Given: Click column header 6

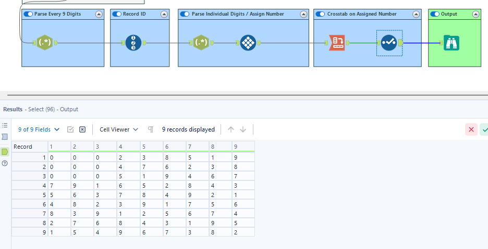Looking at the screenshot, I should [x=175, y=147].
